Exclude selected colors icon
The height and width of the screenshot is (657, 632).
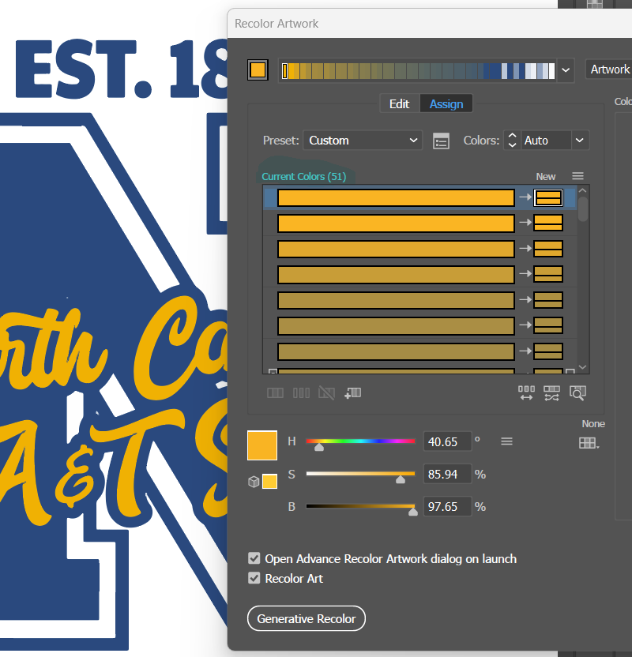326,393
